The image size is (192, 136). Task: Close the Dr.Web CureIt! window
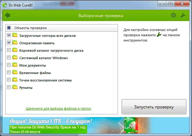click(182, 4)
